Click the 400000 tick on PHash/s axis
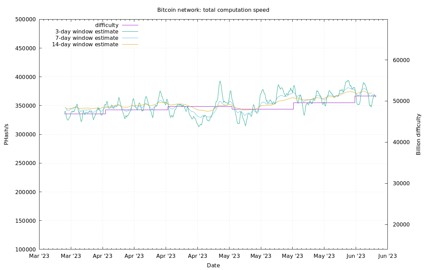The image size is (432, 270). (x=26, y=77)
